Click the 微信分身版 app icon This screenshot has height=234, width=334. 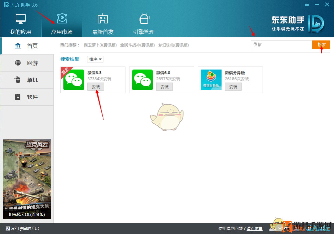coord(211,80)
